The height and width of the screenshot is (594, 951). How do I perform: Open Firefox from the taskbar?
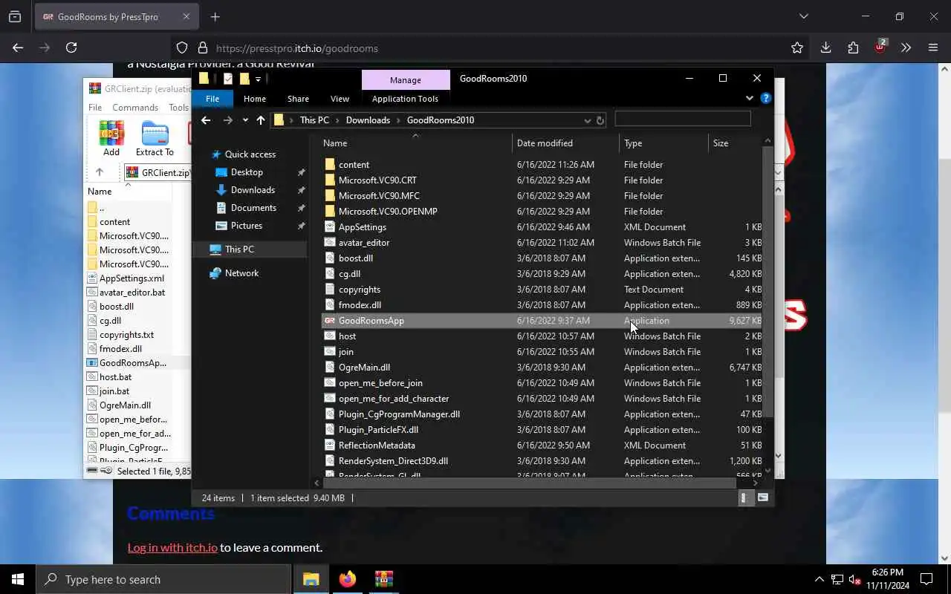[x=347, y=579]
